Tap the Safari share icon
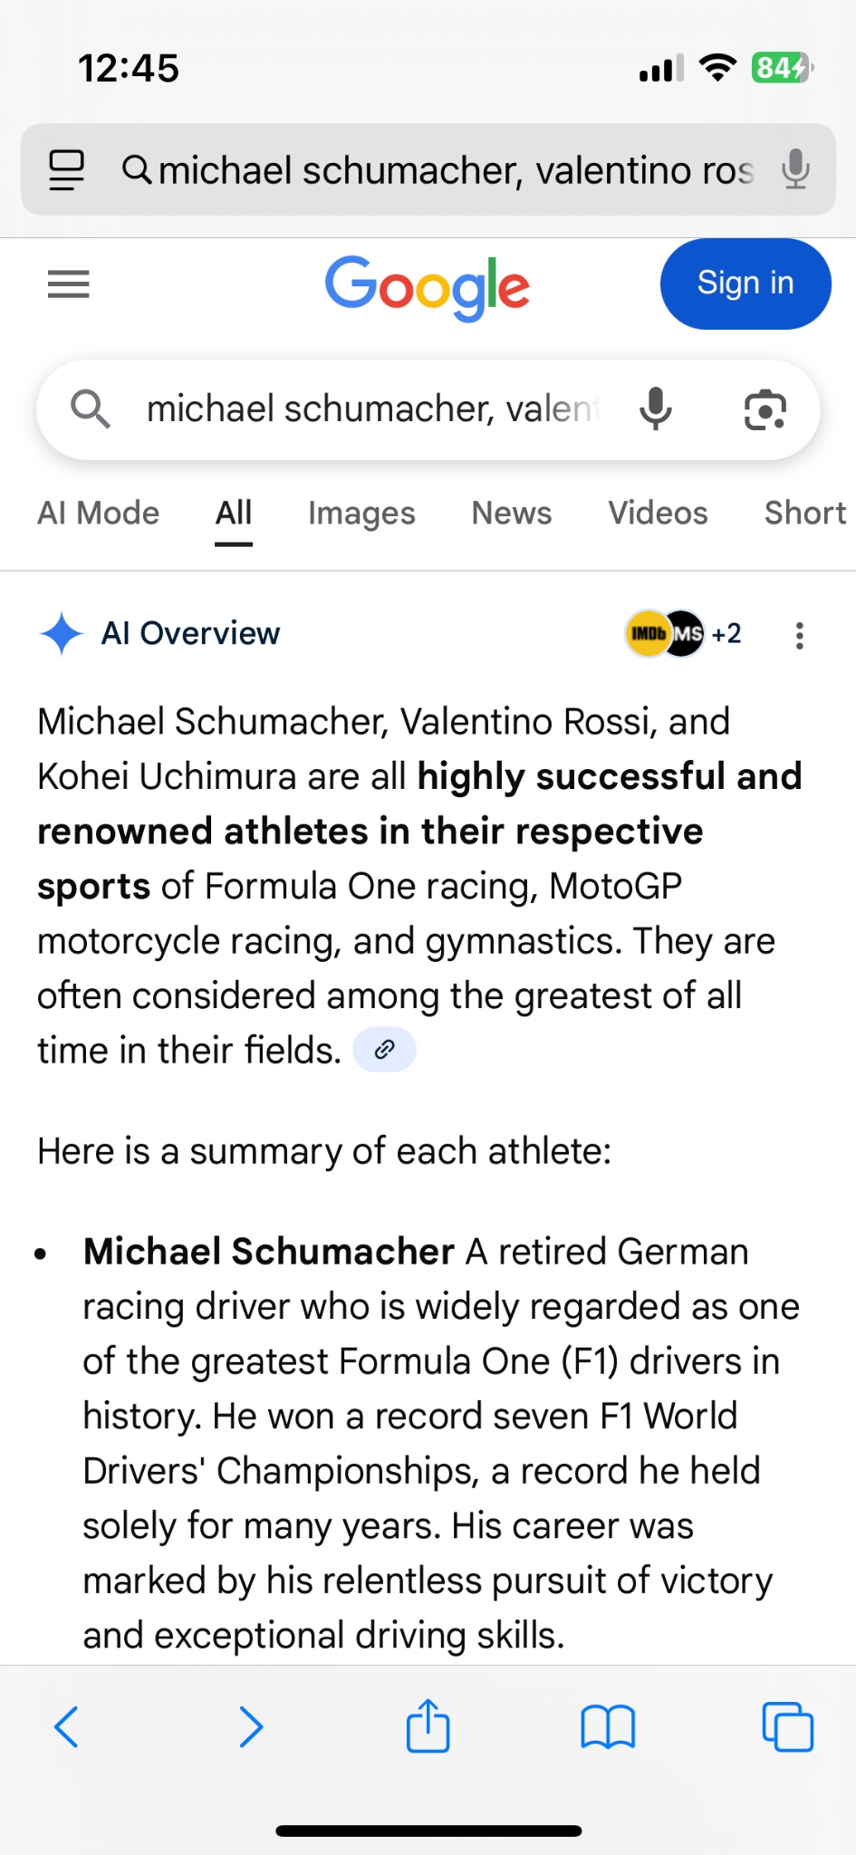856x1855 pixels. (x=428, y=1726)
